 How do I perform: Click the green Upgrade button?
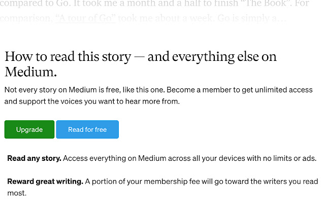[x=29, y=129]
